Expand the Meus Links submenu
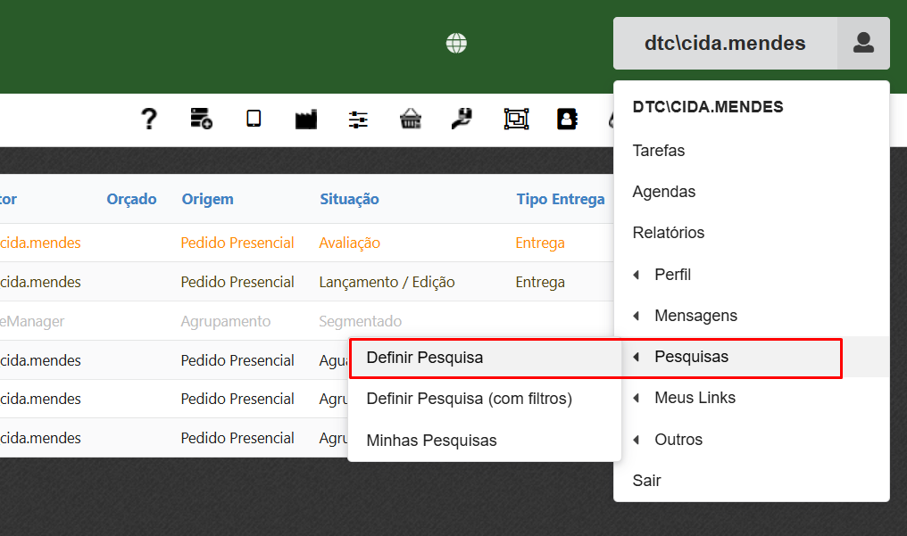This screenshot has height=536, width=907. click(x=695, y=398)
